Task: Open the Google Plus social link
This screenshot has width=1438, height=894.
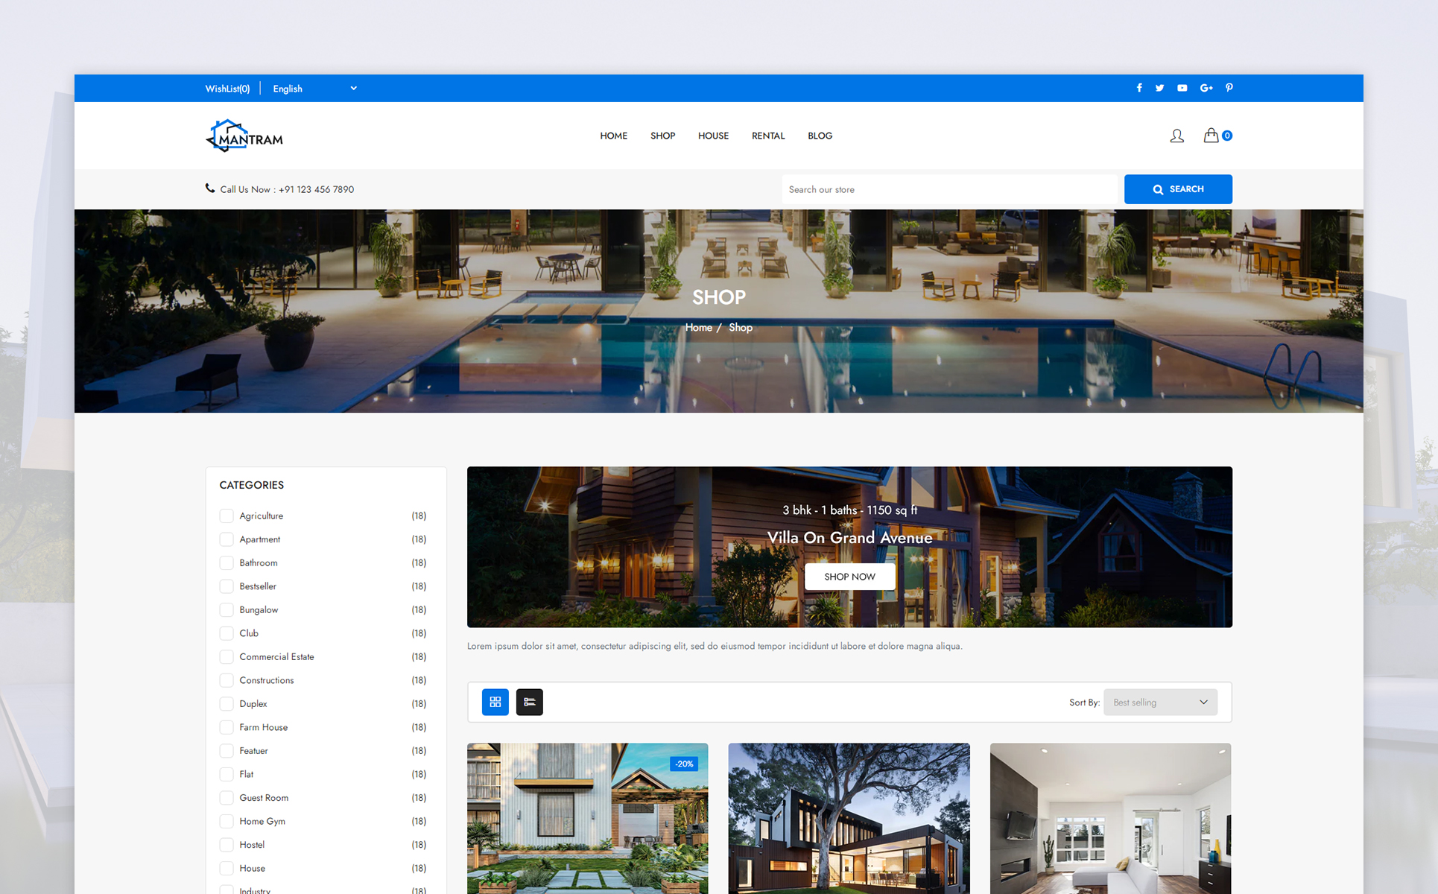Action: pos(1206,88)
